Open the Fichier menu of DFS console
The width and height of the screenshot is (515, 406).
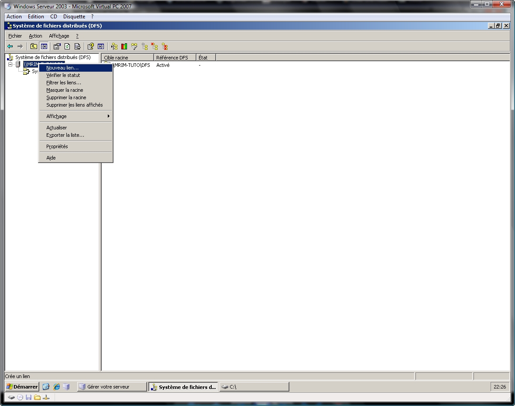[x=15, y=36]
